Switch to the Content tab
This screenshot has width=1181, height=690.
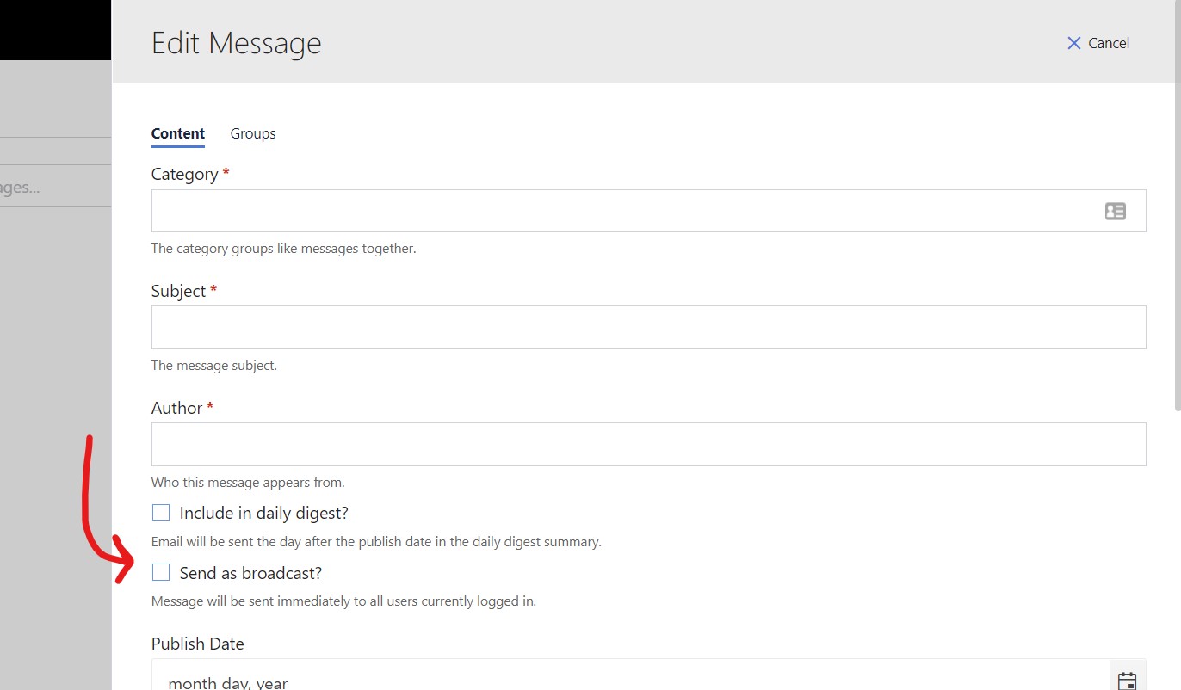(178, 133)
